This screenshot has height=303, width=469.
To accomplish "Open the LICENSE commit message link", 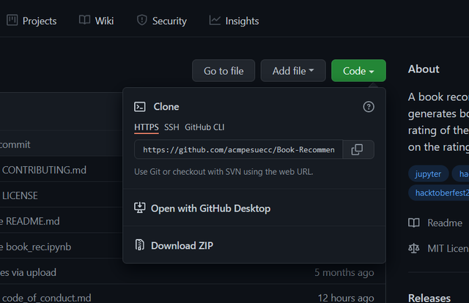I will coord(20,195).
